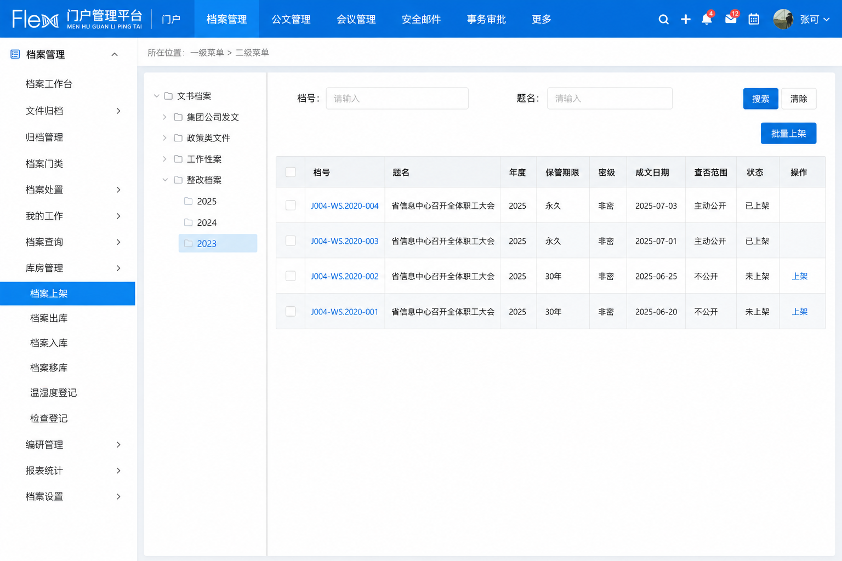
Task: Open the mail envelope icon with badge 12
Action: coord(731,19)
